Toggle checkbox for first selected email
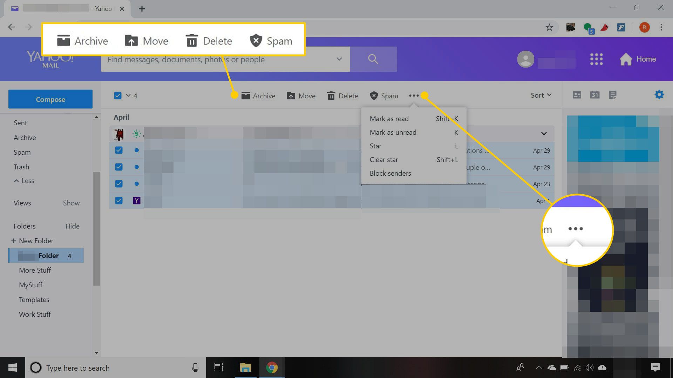Viewport: 673px width, 378px height. pos(118,150)
